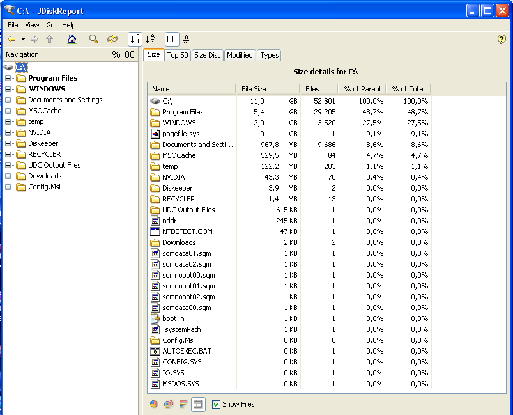Select the pagefile.sys row in the table

(181, 134)
